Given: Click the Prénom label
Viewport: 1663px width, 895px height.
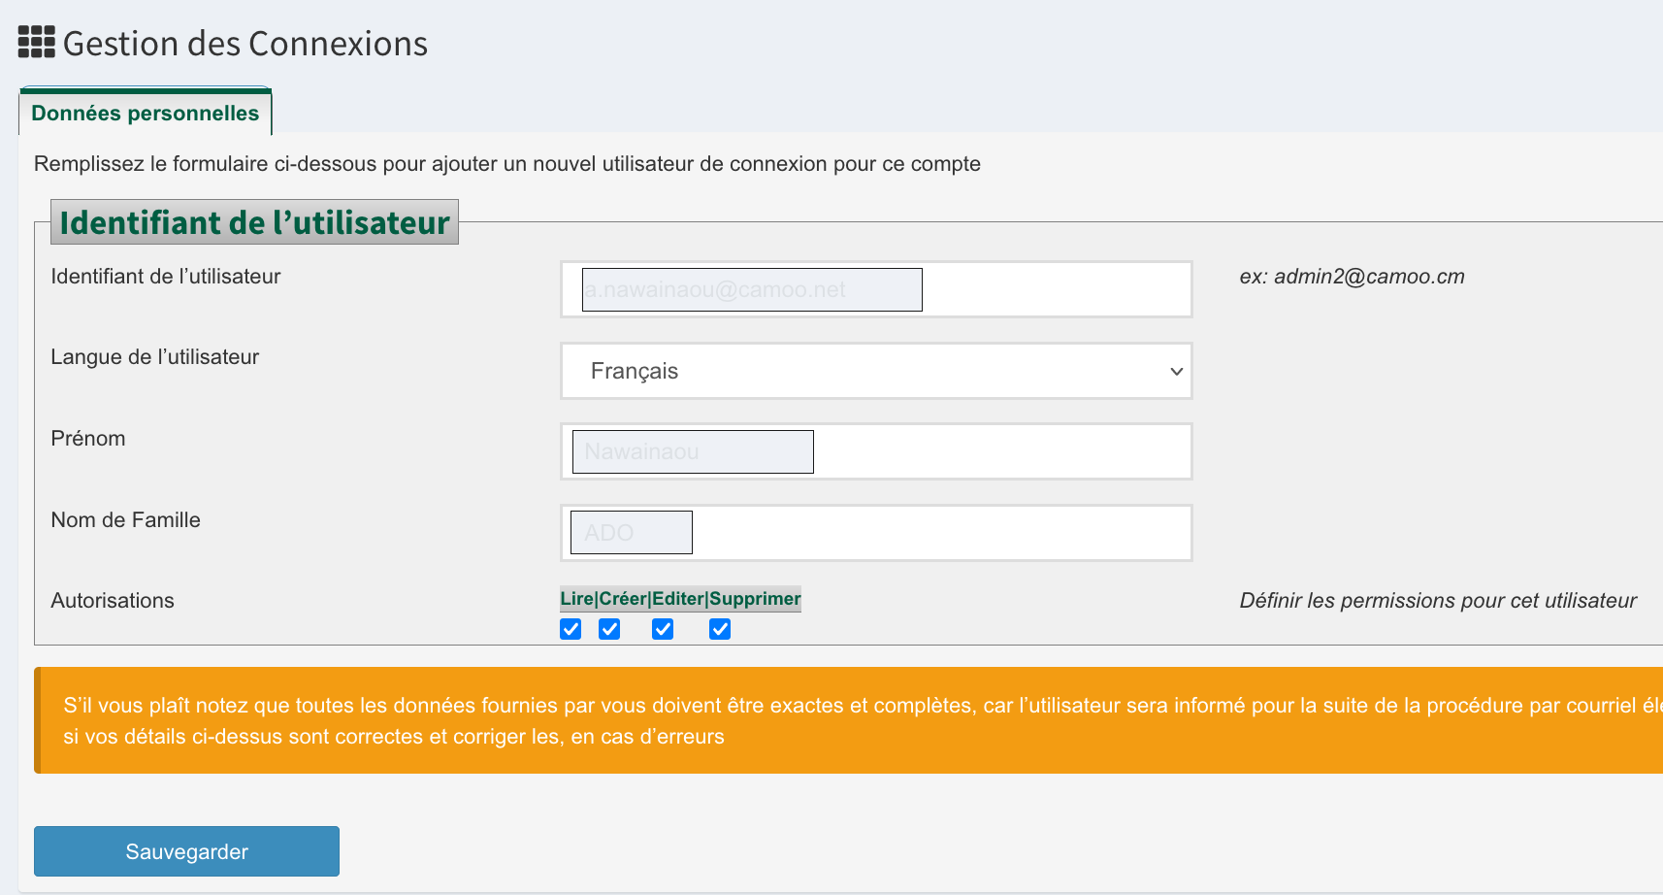Looking at the screenshot, I should [88, 439].
